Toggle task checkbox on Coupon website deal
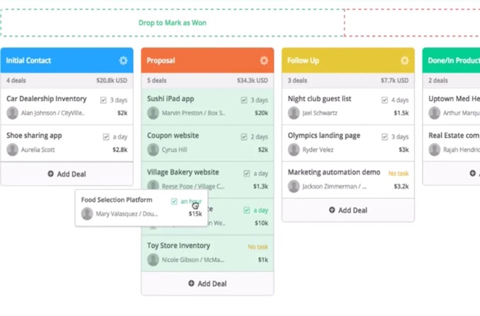Screen dimensions: 480x316 (244, 137)
